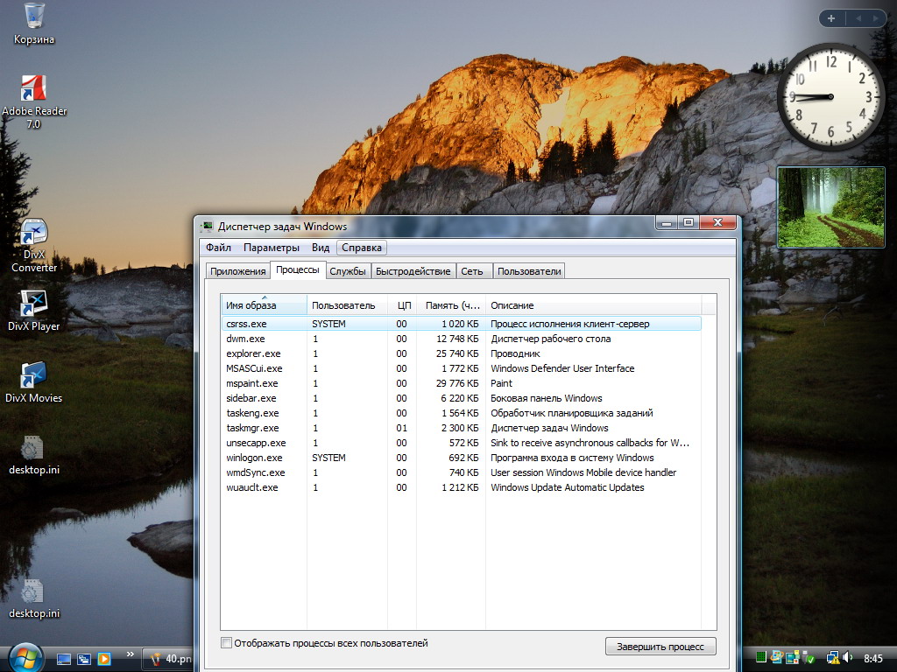Switch to the Сеть tab
Image resolution: width=897 pixels, height=672 pixels.
pos(472,271)
